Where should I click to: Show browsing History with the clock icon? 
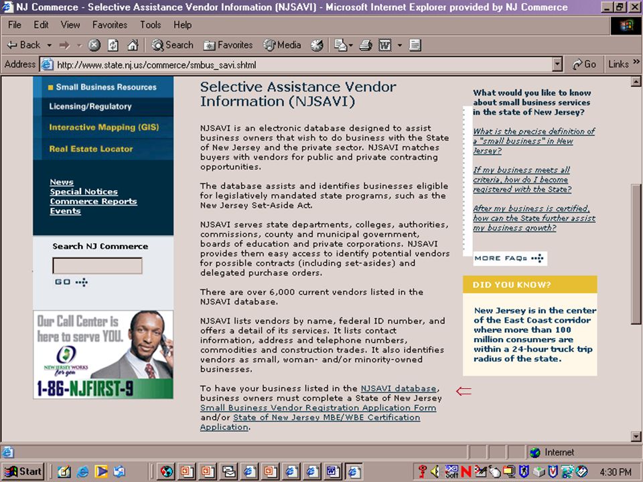point(317,45)
